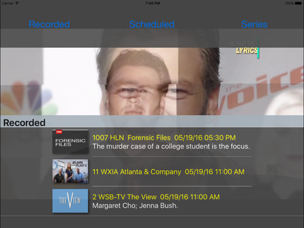304x228 pixels.
Task: Switch to the Series tab
Action: tap(254, 24)
